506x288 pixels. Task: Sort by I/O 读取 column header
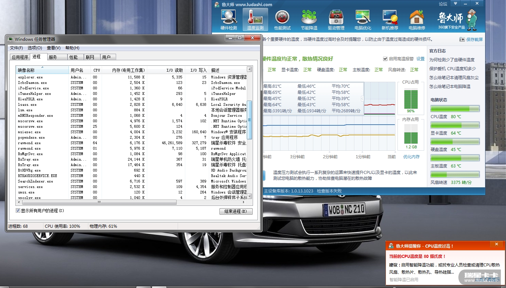[166, 70]
